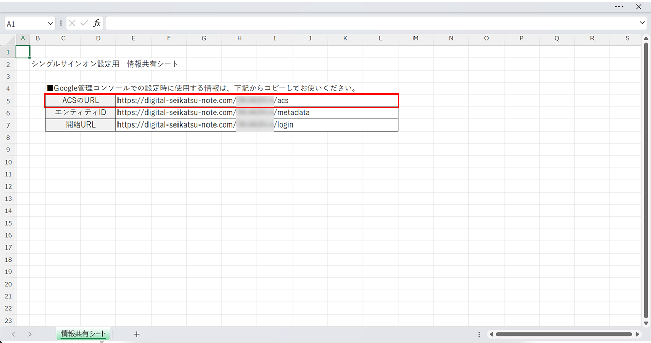Switch to the 情報共有シート sheet tab
The height and width of the screenshot is (343, 651).
coord(83,334)
